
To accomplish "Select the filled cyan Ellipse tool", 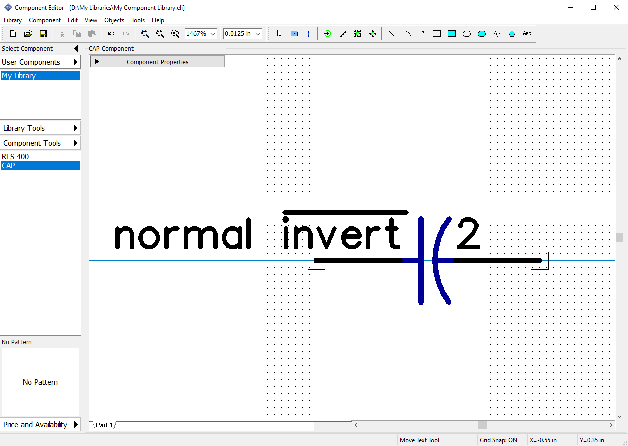I will click(482, 34).
